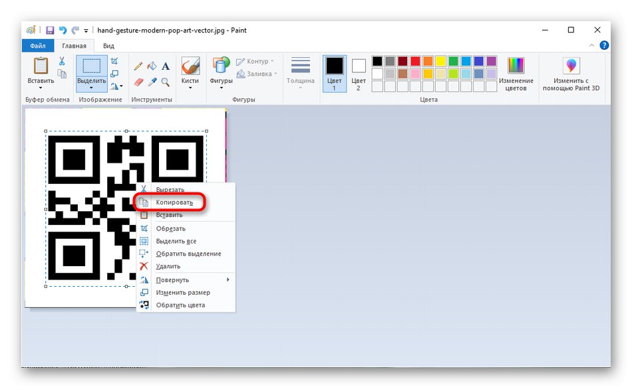Choose Invert selection (Обратить выделение)

[x=186, y=254]
